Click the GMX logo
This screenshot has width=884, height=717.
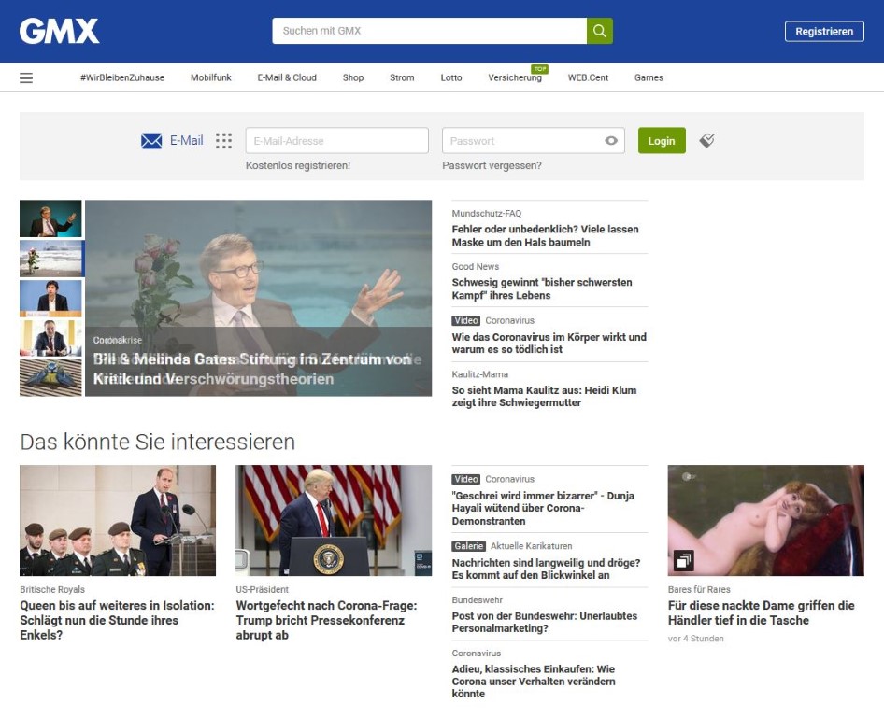tap(59, 31)
